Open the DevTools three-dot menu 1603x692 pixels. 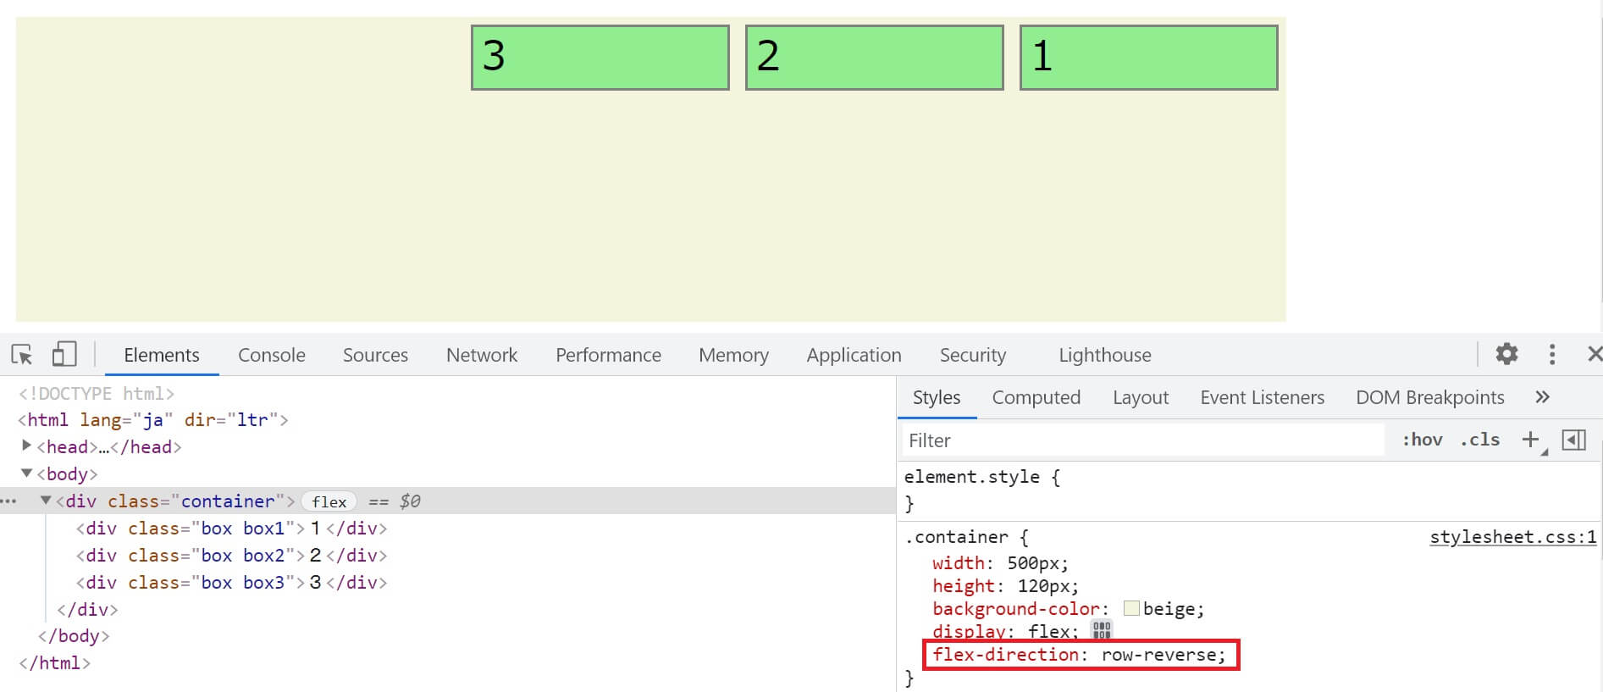(1551, 354)
